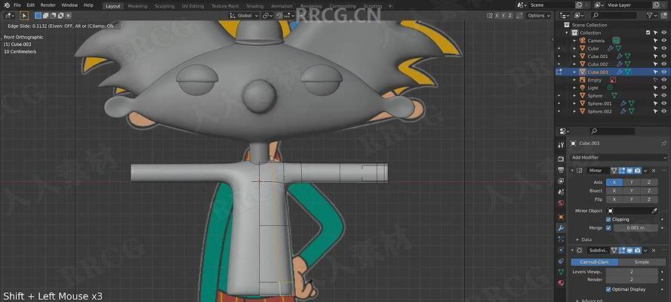671x302 pixels.
Task: Toggle Mirror modifier render camera icon
Action: (x=638, y=171)
